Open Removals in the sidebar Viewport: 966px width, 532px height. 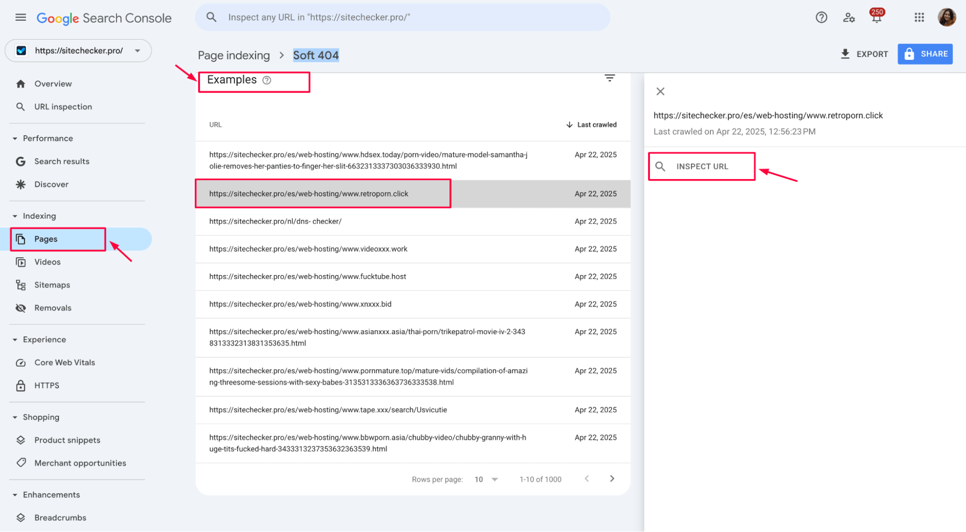53,308
